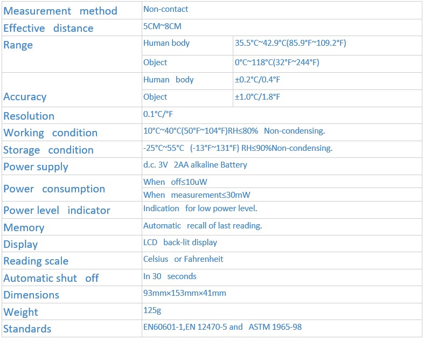
Task: Select the human body range 35.5°C~42.9°C cell
Action: 290,43
